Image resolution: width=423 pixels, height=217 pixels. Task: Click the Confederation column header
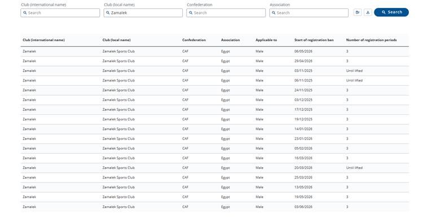pyautogui.click(x=194, y=40)
